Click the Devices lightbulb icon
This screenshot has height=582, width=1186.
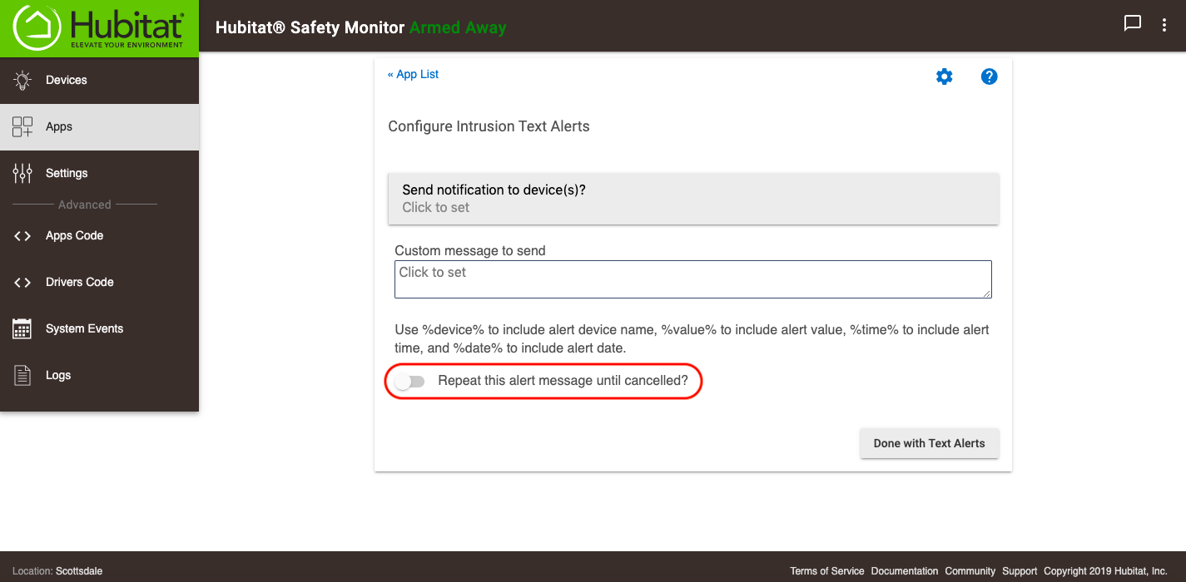[x=22, y=81]
